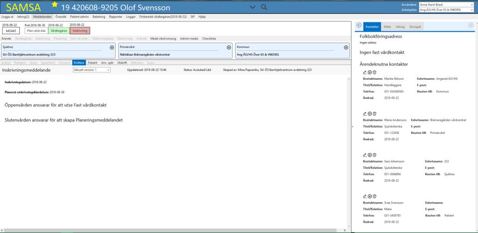Click phone number 031-654366565
This screenshot has height=233, width=478.
(x=394, y=92)
